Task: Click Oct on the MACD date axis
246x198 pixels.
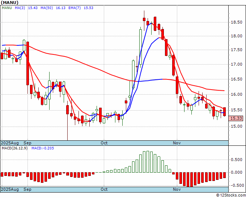Action: point(104,189)
